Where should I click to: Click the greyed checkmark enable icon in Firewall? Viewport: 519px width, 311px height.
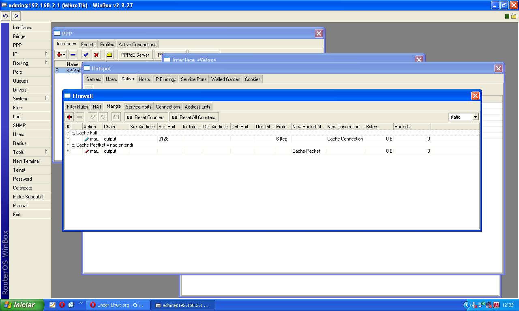click(92, 117)
